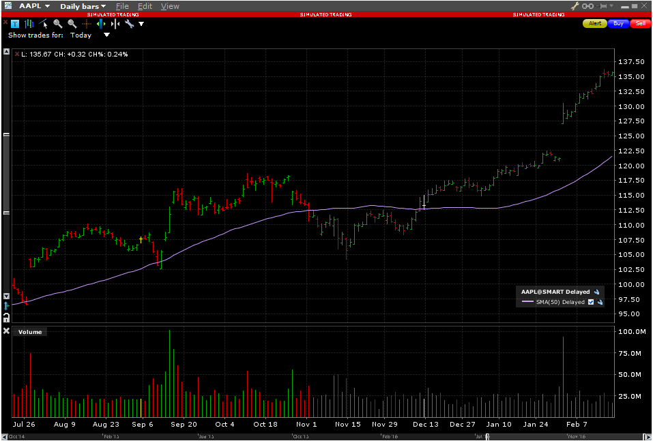Select the text annotation tool icon
Viewport: 653px width, 441px height.
[15, 24]
